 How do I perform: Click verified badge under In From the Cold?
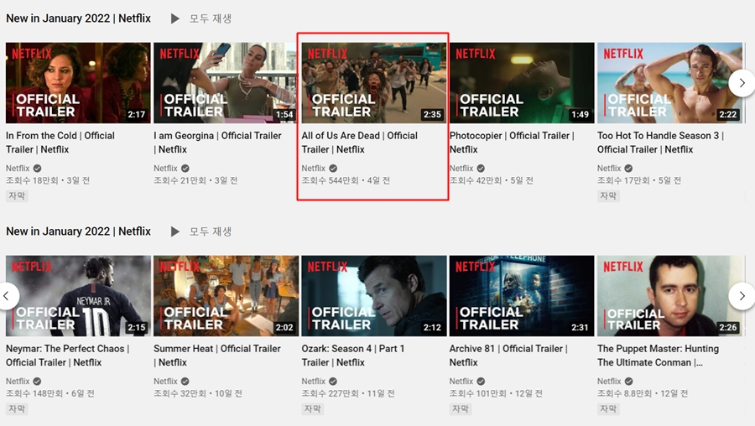(37, 169)
